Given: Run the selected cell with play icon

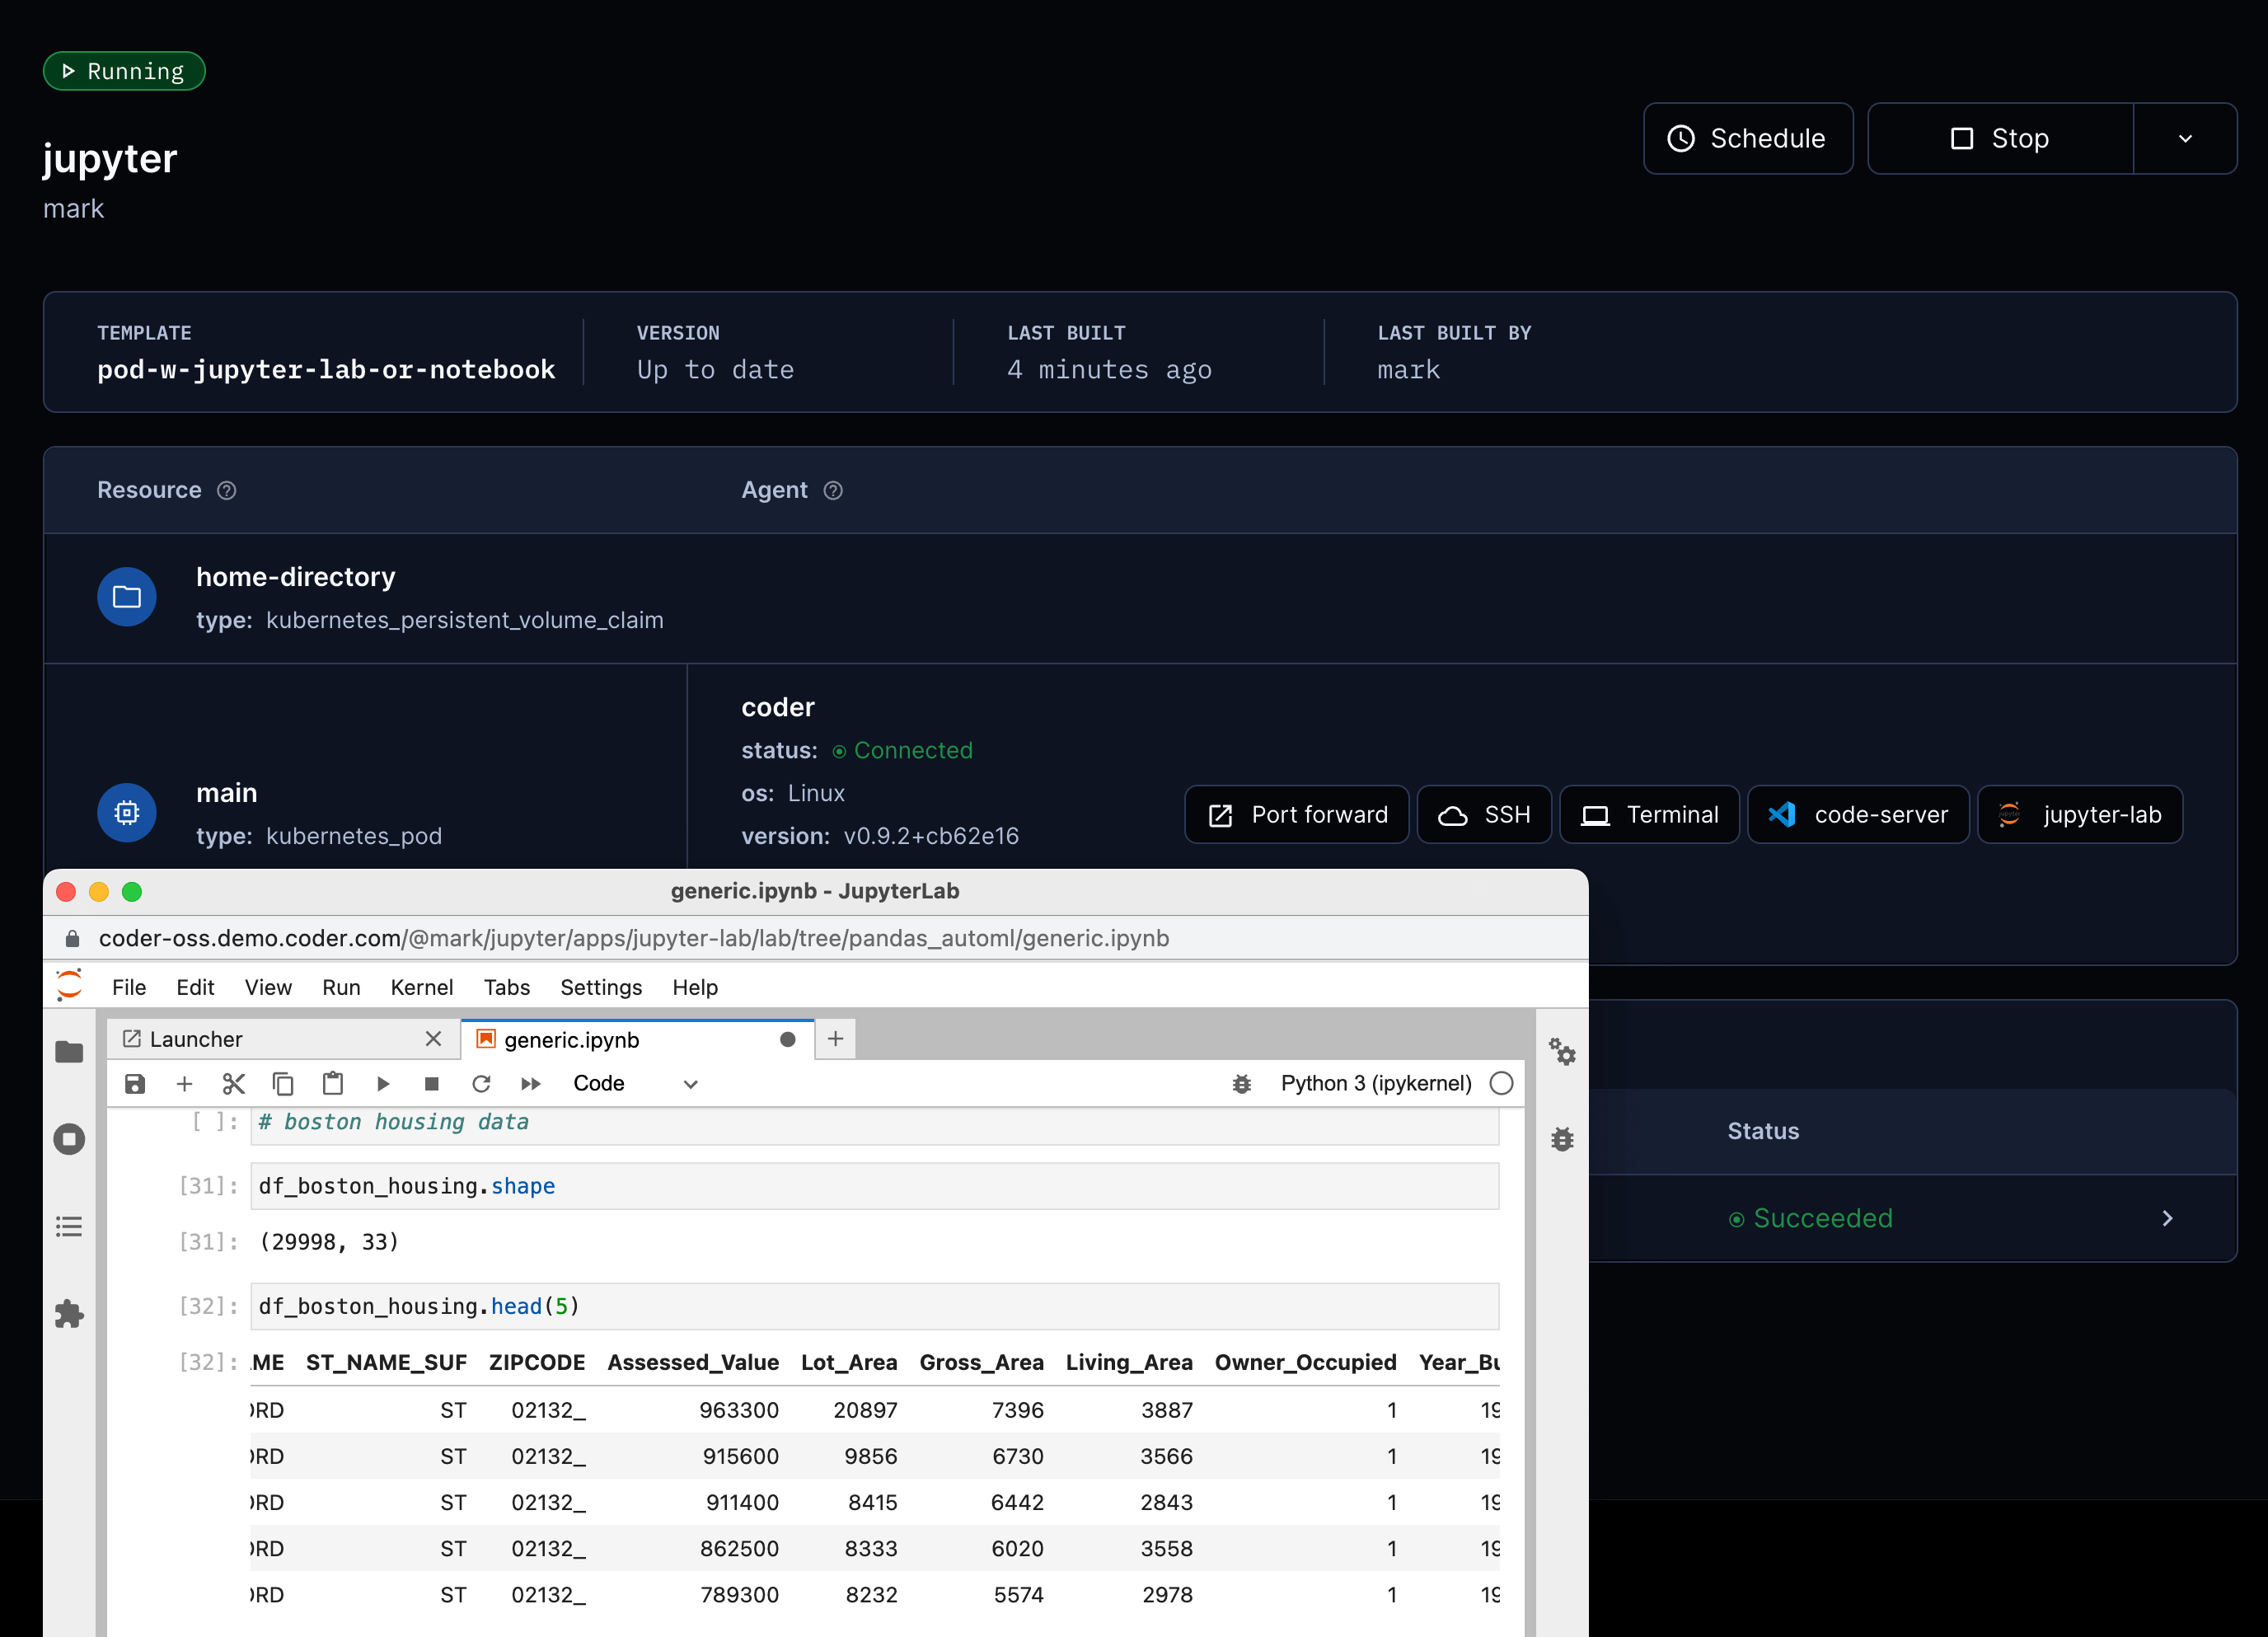Looking at the screenshot, I should point(383,1084).
